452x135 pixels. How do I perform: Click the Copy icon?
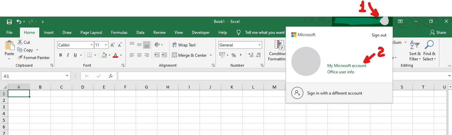click(20, 50)
